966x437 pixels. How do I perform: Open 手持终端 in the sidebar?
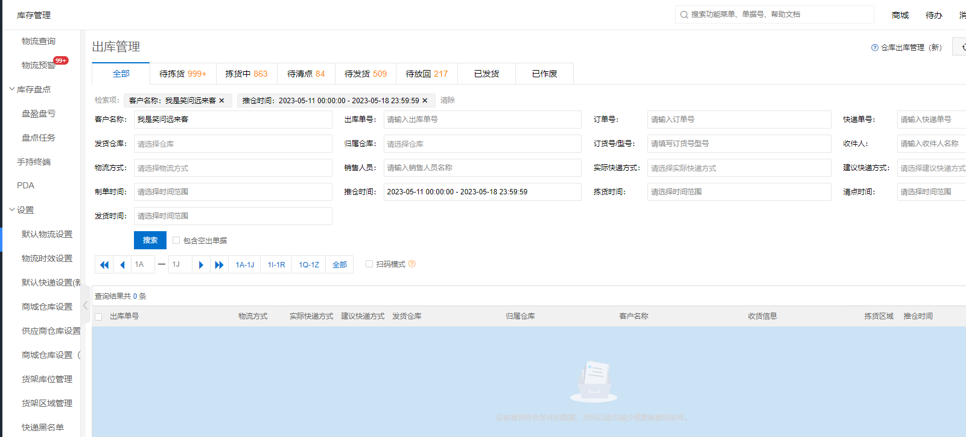[34, 162]
